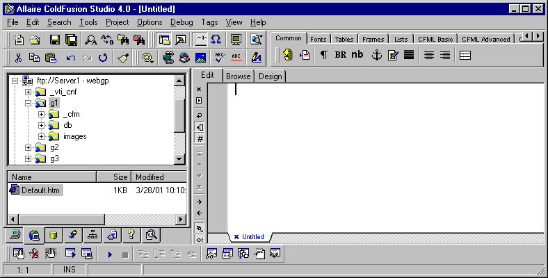This screenshot has height=278, width=548.
Task: Expand the _cfm folder
Action: [41, 114]
